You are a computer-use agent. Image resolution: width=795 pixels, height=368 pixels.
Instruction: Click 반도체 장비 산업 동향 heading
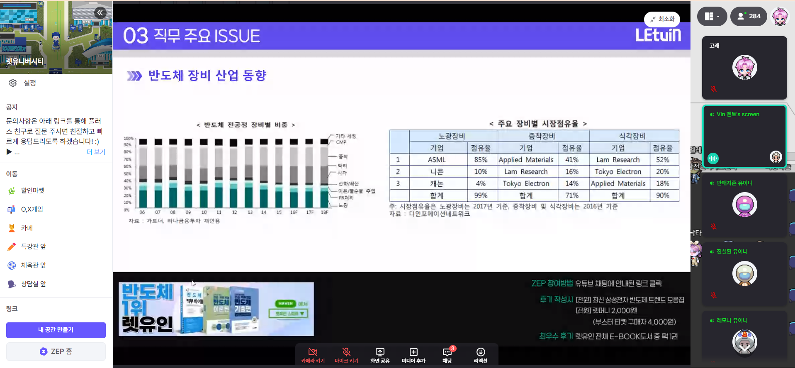[207, 76]
